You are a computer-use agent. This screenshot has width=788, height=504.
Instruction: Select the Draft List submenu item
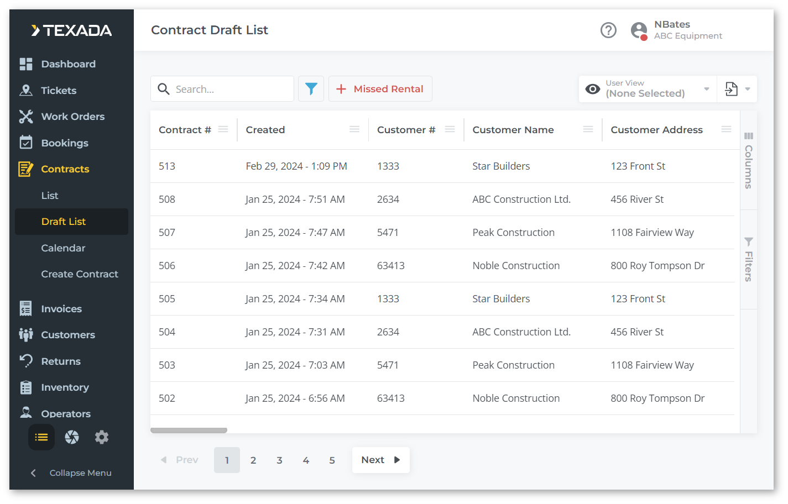click(71, 222)
